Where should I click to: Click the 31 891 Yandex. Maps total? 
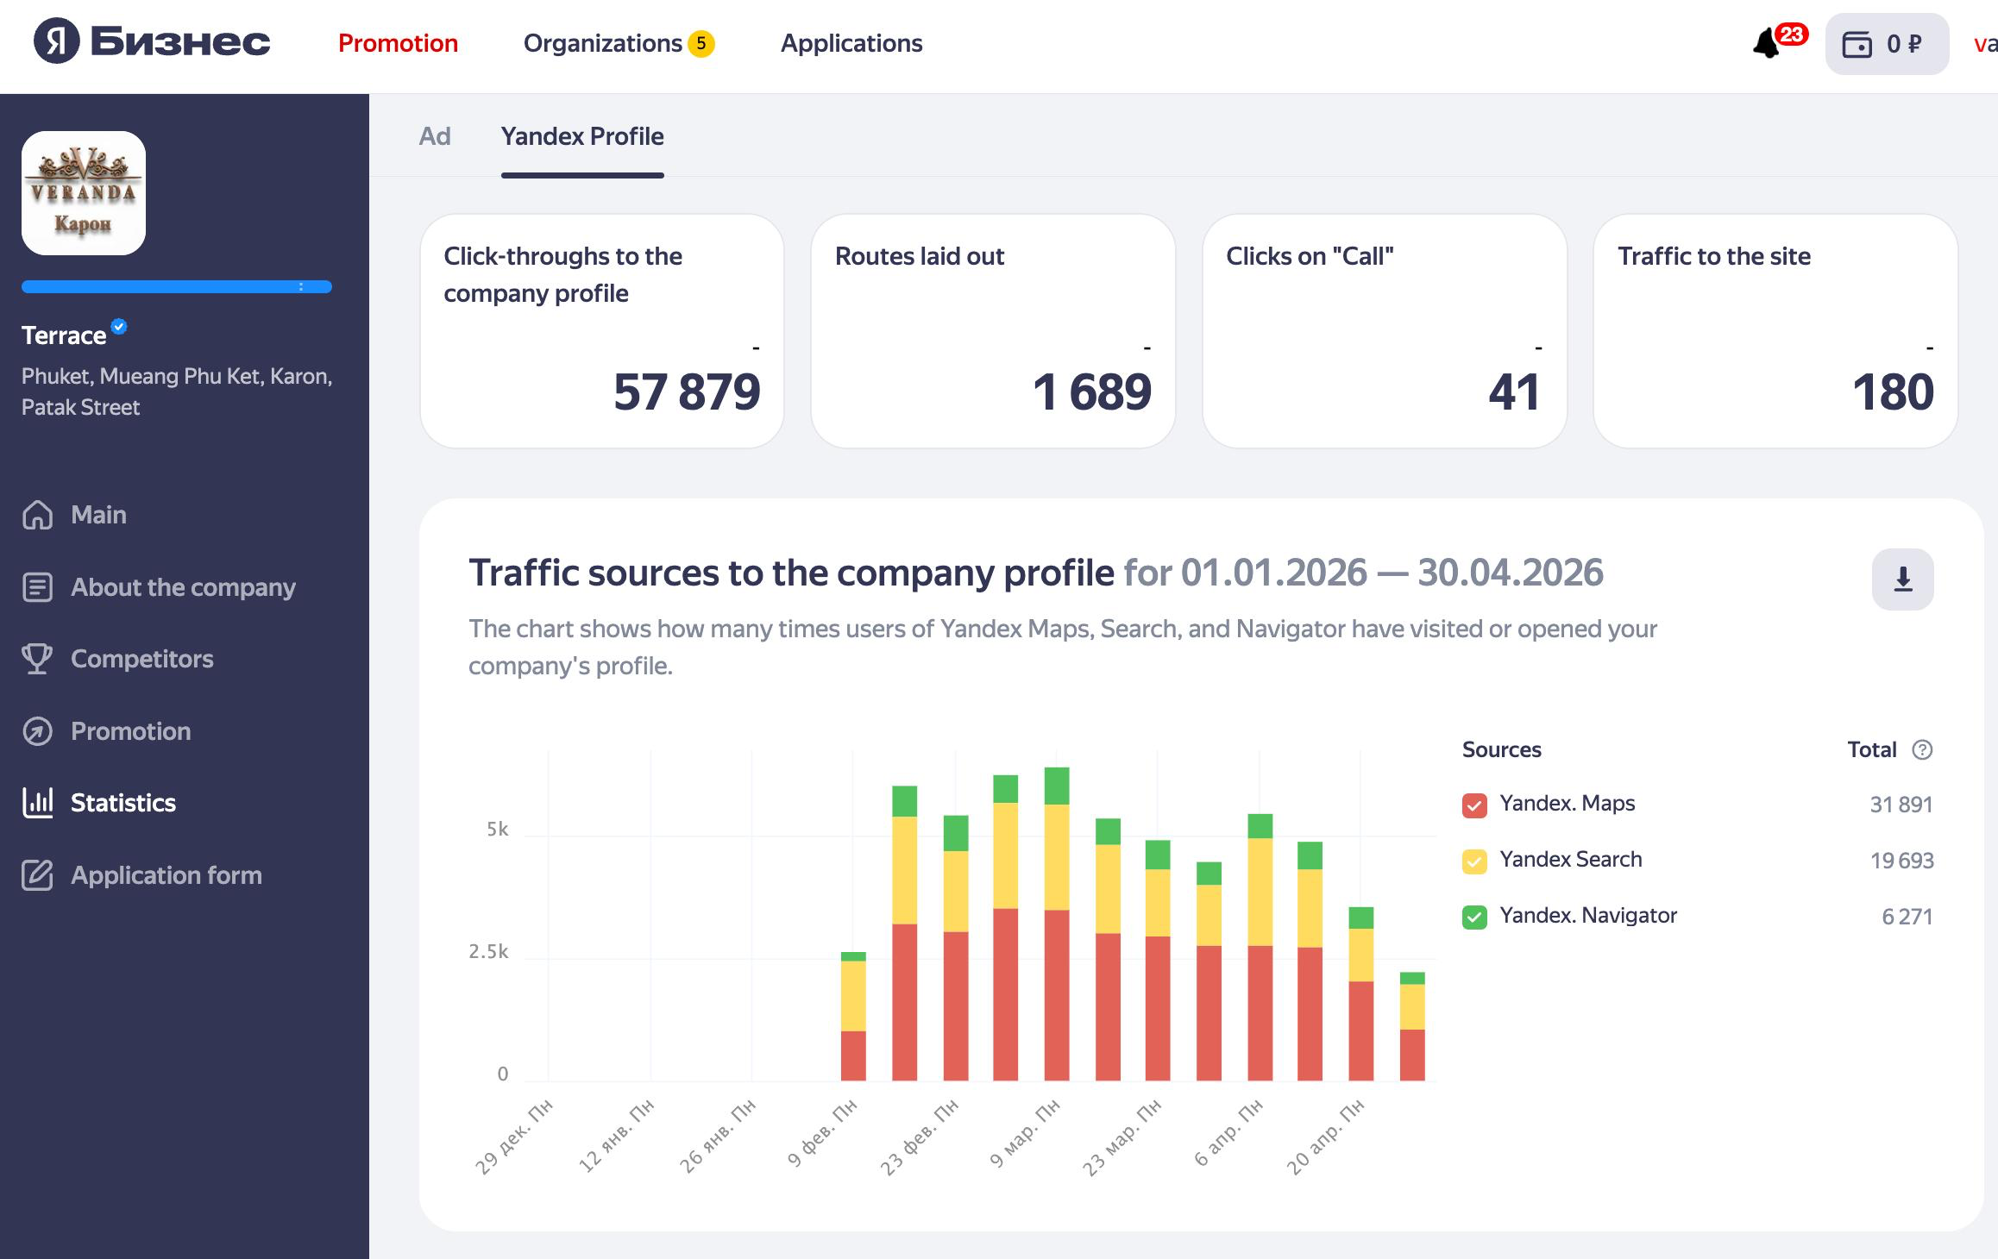[x=1901, y=805]
